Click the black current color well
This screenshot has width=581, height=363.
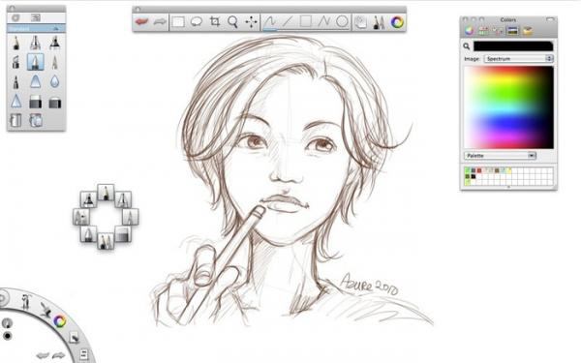(513, 45)
